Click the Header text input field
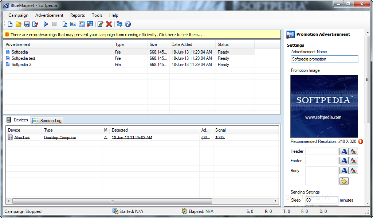This screenshot has width=373, height=218. pos(322,151)
